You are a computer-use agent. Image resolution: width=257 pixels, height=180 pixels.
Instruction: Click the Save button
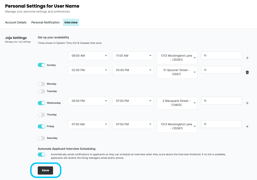(45, 170)
